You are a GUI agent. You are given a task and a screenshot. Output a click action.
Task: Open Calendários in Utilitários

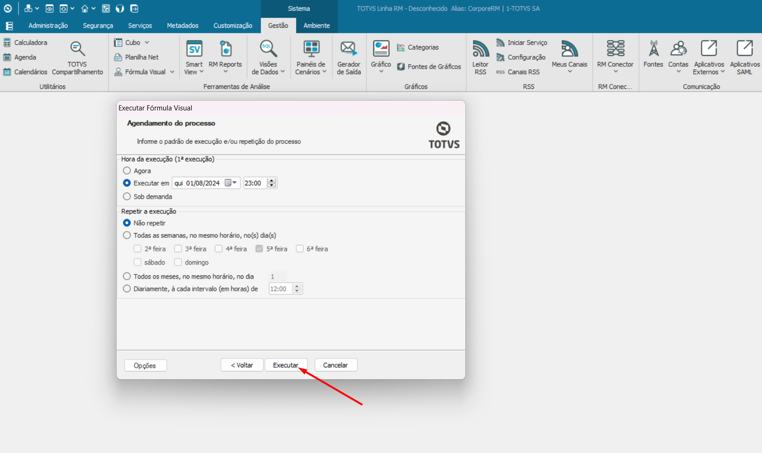pyautogui.click(x=25, y=72)
